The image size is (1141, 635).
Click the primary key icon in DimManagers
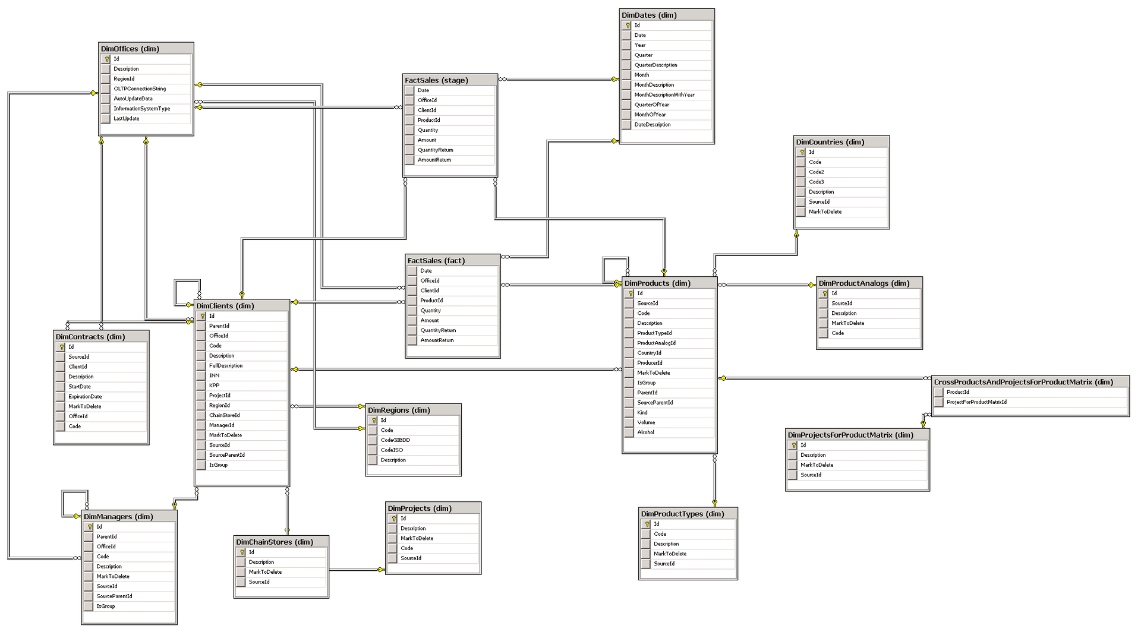click(x=89, y=527)
